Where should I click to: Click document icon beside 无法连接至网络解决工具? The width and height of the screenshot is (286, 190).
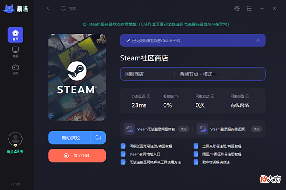tap(123, 162)
